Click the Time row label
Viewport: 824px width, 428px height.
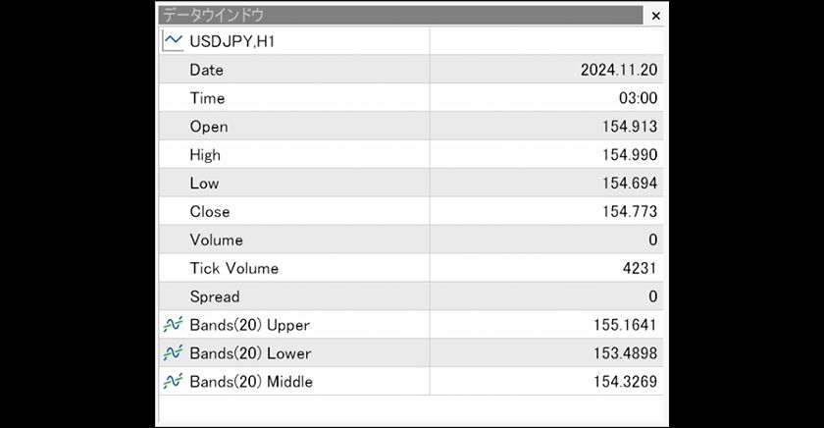pyautogui.click(x=207, y=98)
